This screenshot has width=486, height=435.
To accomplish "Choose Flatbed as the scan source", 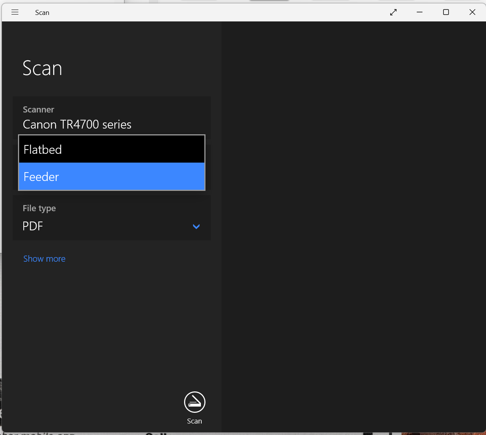I will coord(42,149).
